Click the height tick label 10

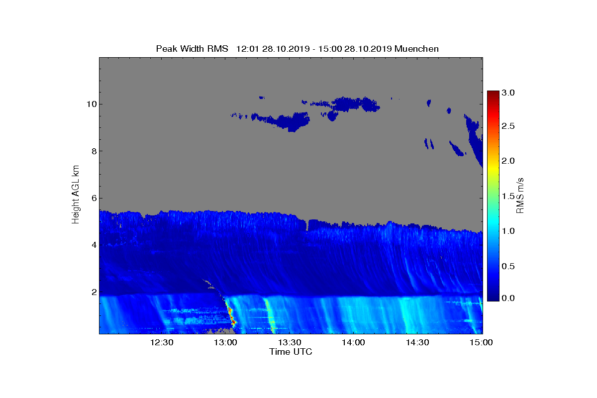pyautogui.click(x=91, y=104)
